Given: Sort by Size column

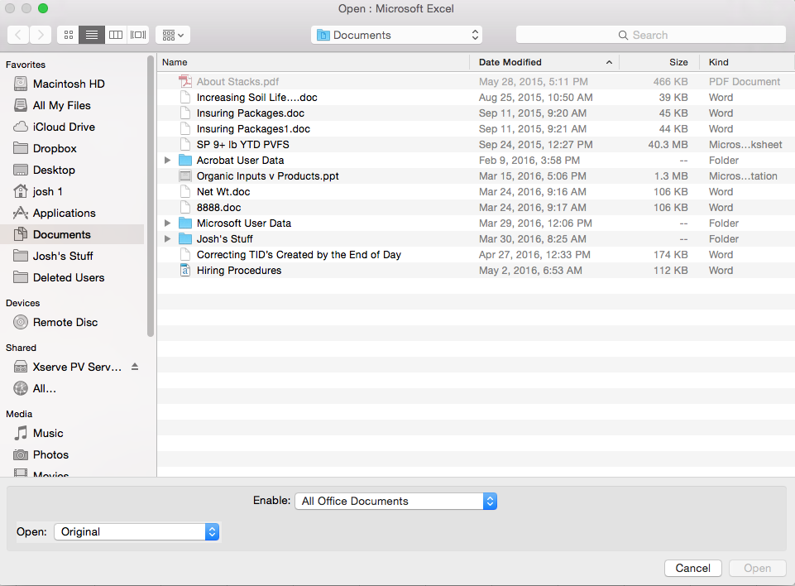Looking at the screenshot, I should (x=659, y=62).
